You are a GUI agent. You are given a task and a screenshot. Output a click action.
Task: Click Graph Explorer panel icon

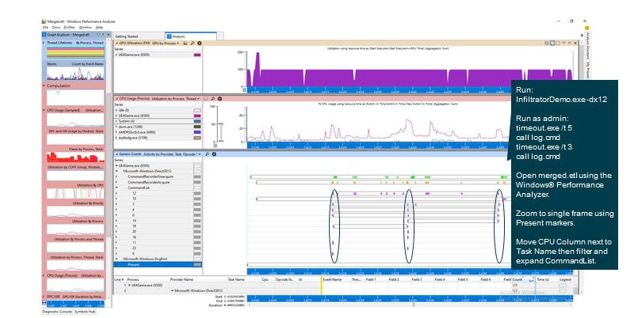(x=44, y=35)
